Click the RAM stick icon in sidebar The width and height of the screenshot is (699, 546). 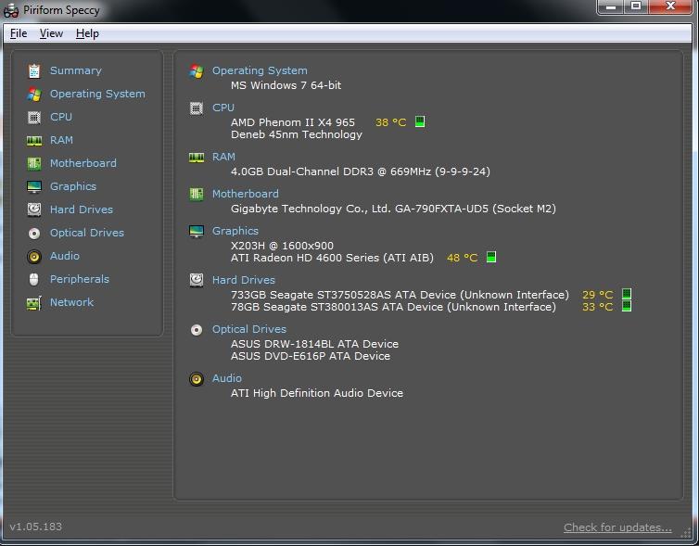(34, 141)
